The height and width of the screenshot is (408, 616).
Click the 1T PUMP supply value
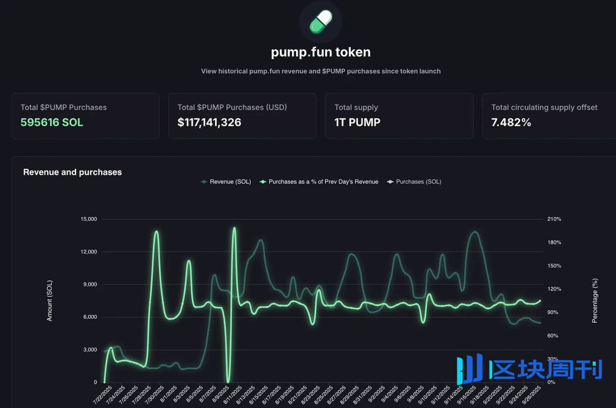[357, 122]
